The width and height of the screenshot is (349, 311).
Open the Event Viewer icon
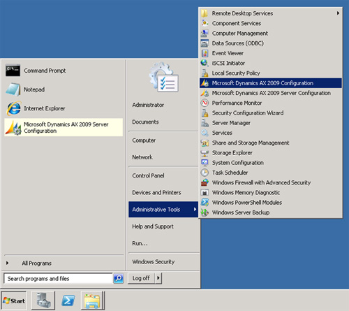coord(205,53)
